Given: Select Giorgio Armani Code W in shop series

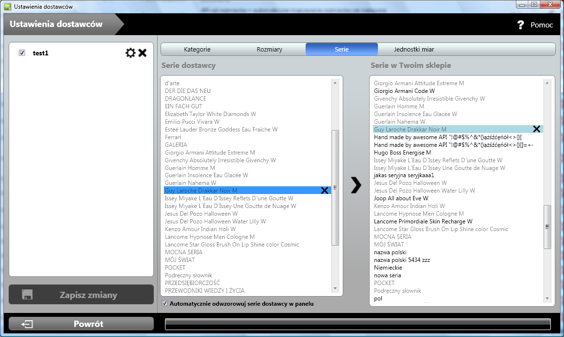Looking at the screenshot, I should point(458,91).
